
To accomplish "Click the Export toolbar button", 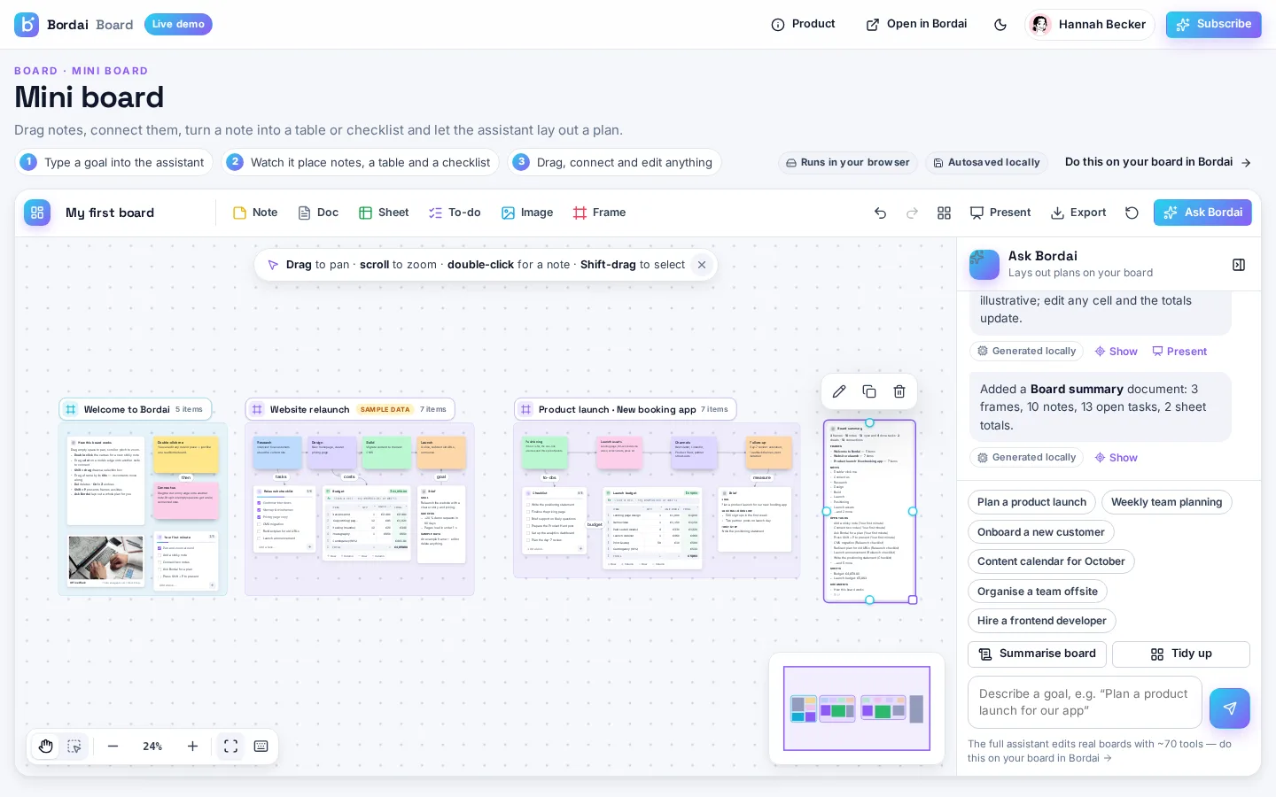I will click(x=1078, y=213).
